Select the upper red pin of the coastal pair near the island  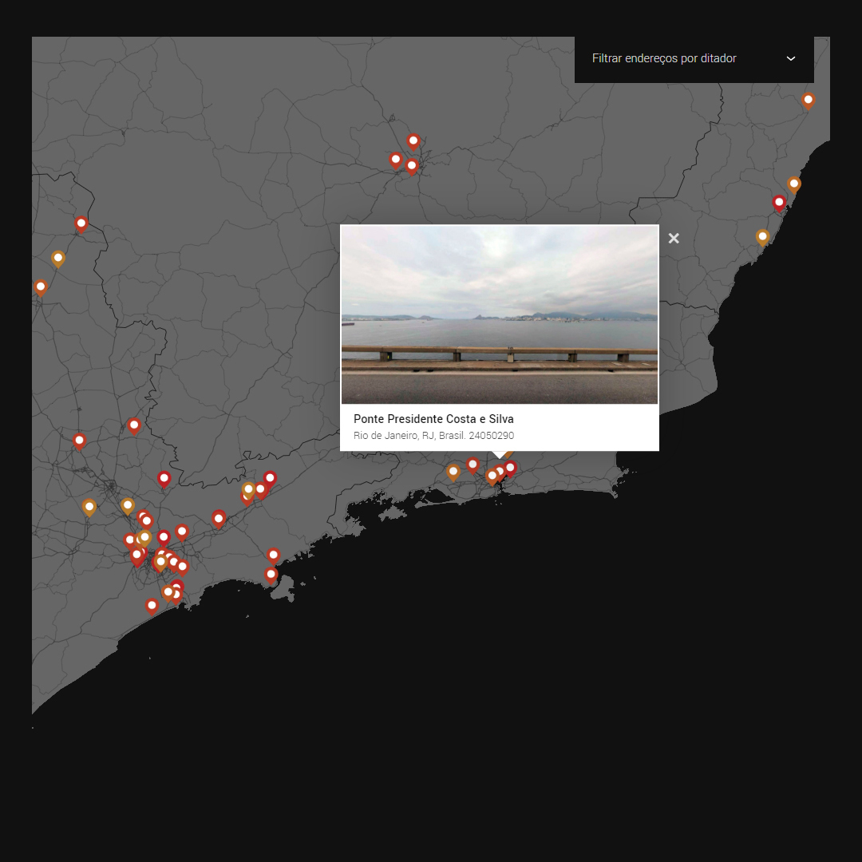click(x=273, y=556)
